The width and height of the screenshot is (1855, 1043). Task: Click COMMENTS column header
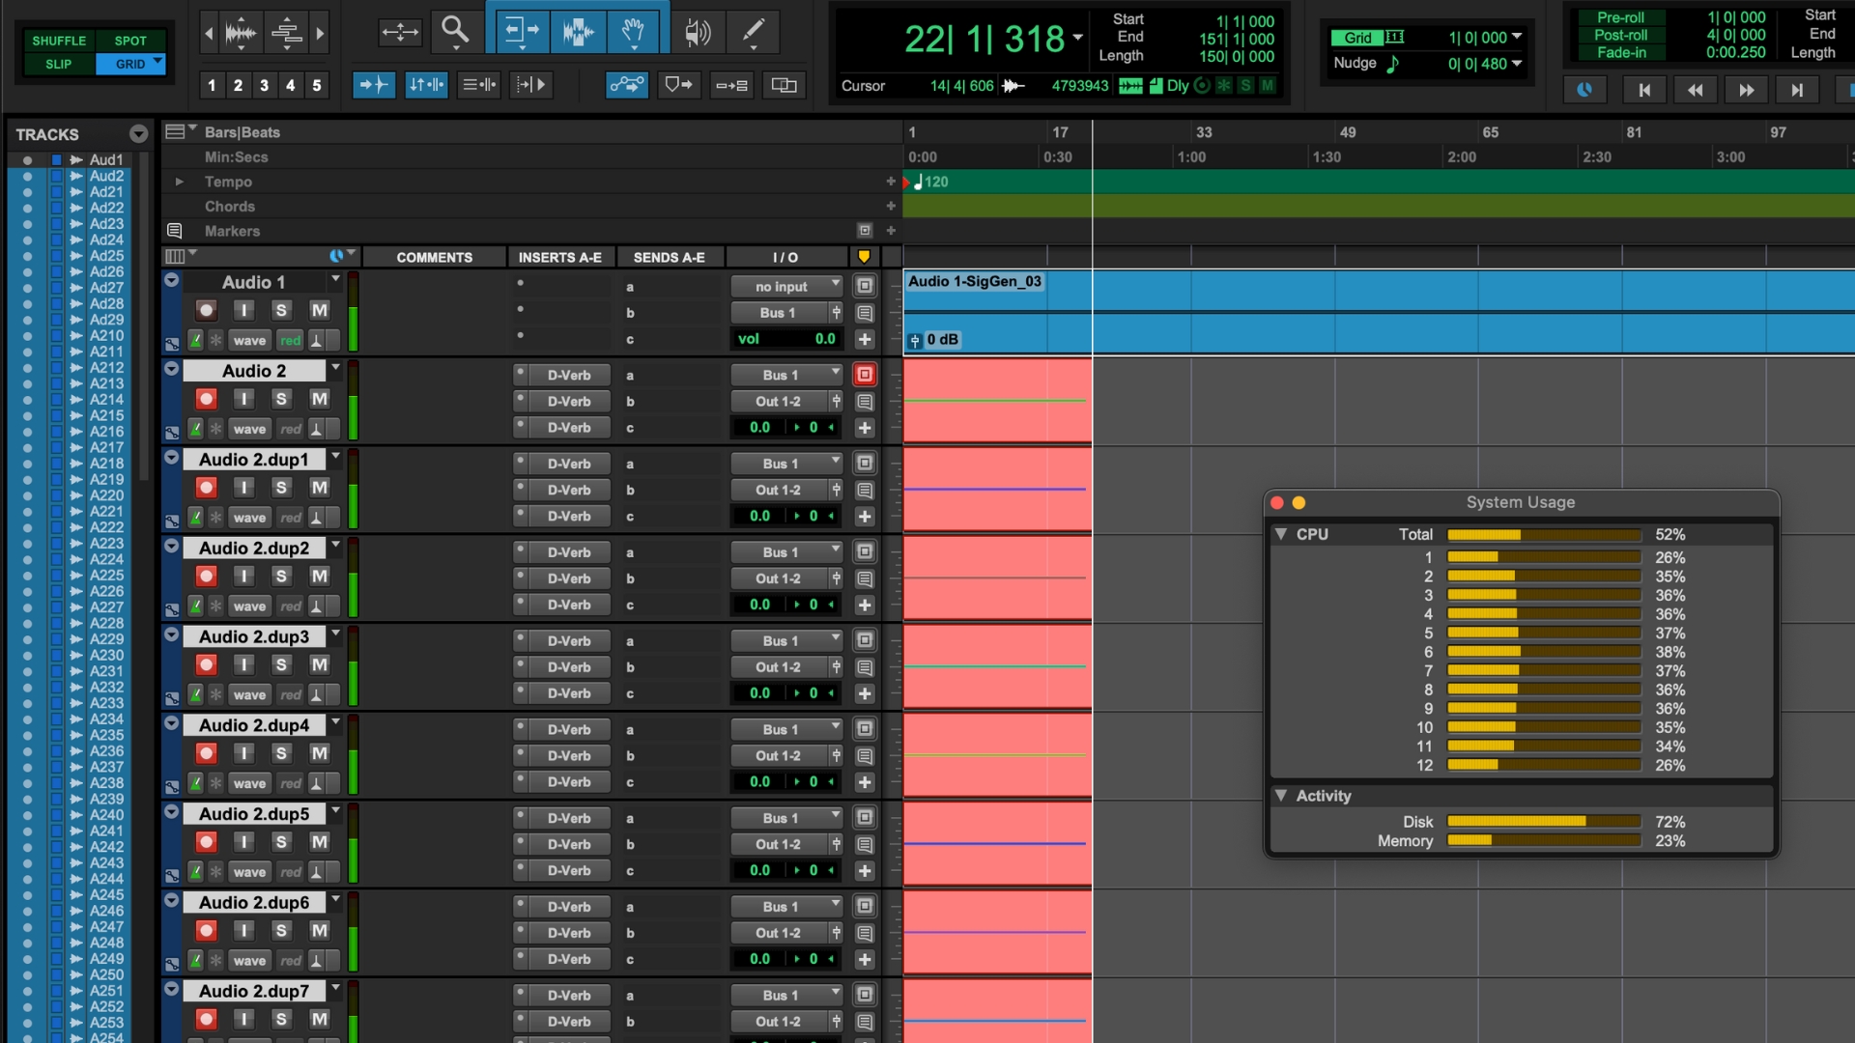point(434,257)
